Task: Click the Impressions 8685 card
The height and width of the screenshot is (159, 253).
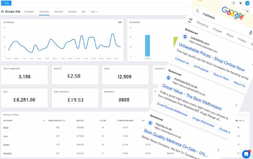Action: point(125,98)
